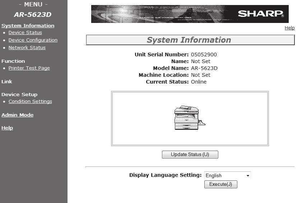This screenshot has width=302, height=203.
Task: Click the copier machine image
Action: tap(190, 118)
